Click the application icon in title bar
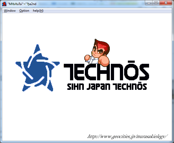 click(4, 4)
